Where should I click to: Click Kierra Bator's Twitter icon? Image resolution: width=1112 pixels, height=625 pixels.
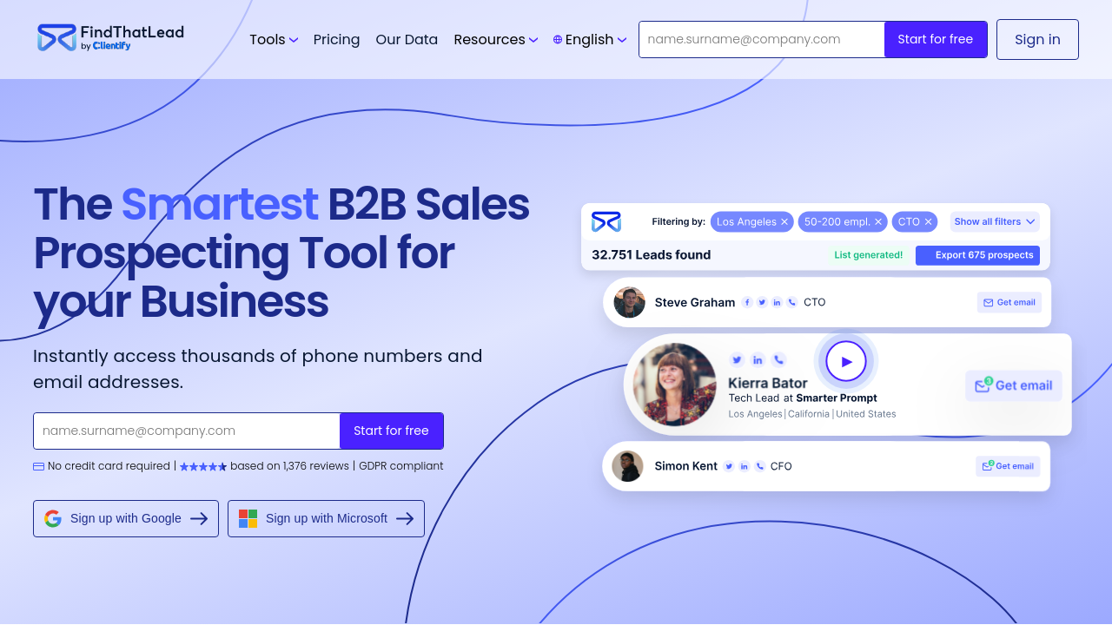click(737, 359)
